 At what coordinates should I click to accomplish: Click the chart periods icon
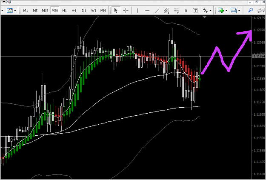234,11
